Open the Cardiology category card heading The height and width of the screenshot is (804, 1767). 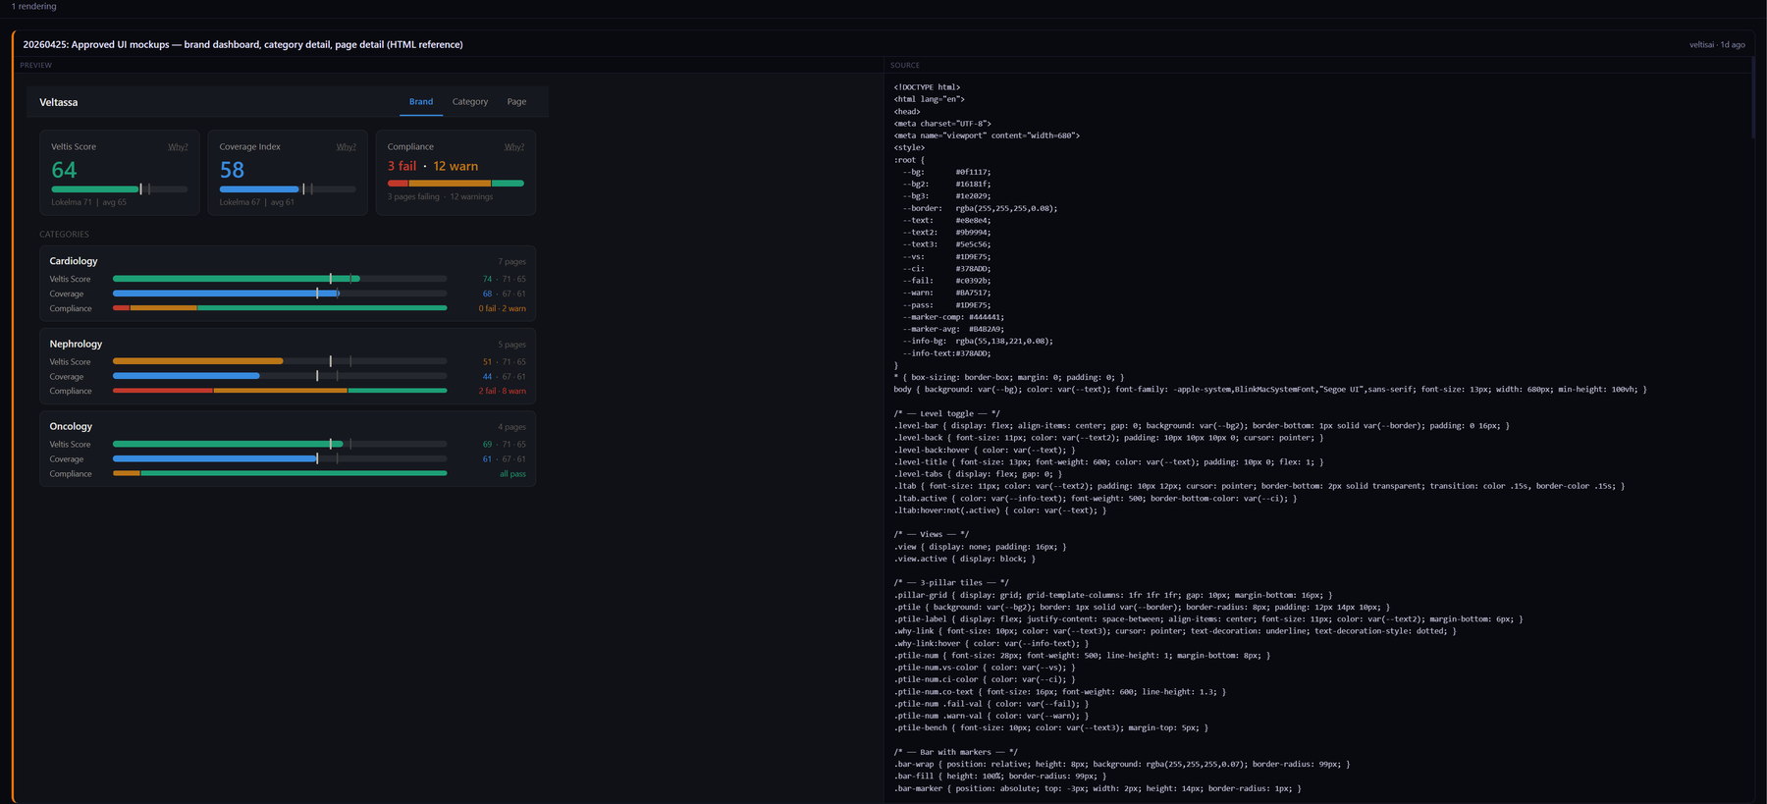click(74, 261)
